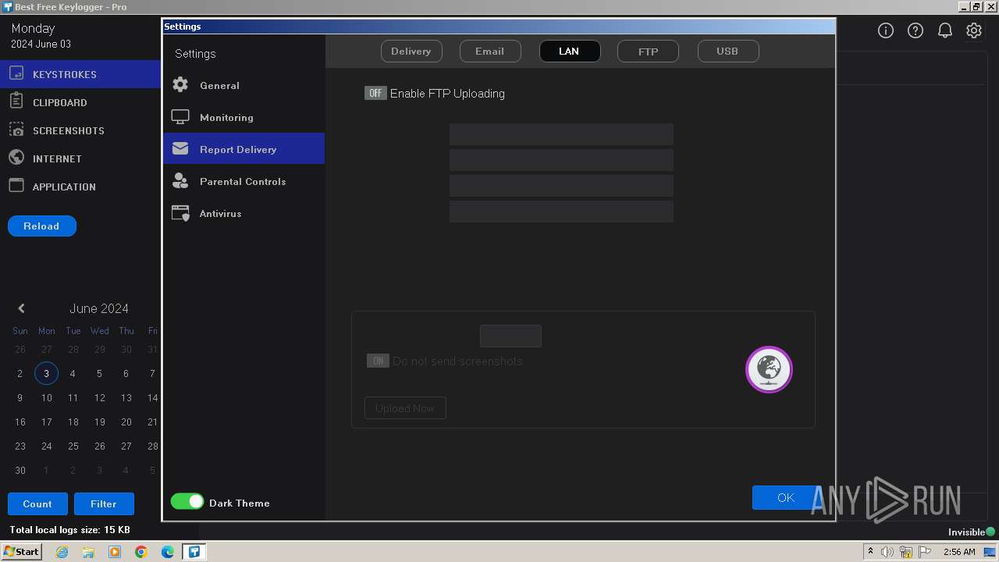The width and height of the screenshot is (999, 562).
Task: Open media player from taskbar
Action: [x=115, y=552]
